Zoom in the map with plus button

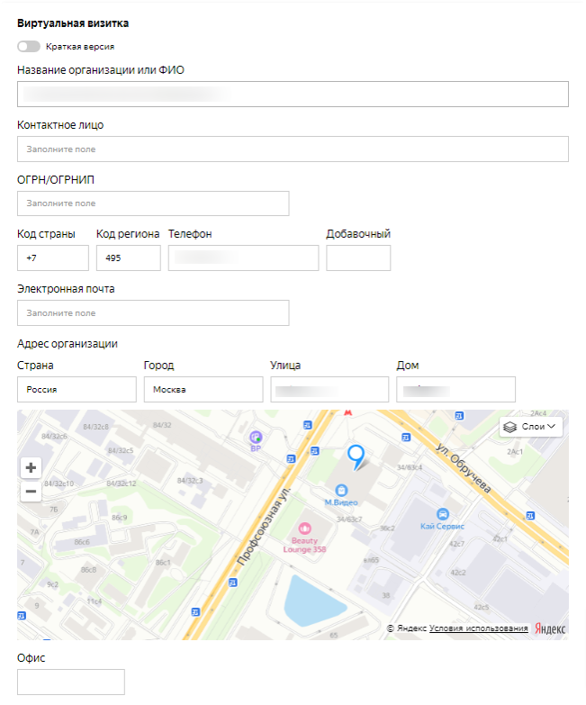tap(32, 468)
